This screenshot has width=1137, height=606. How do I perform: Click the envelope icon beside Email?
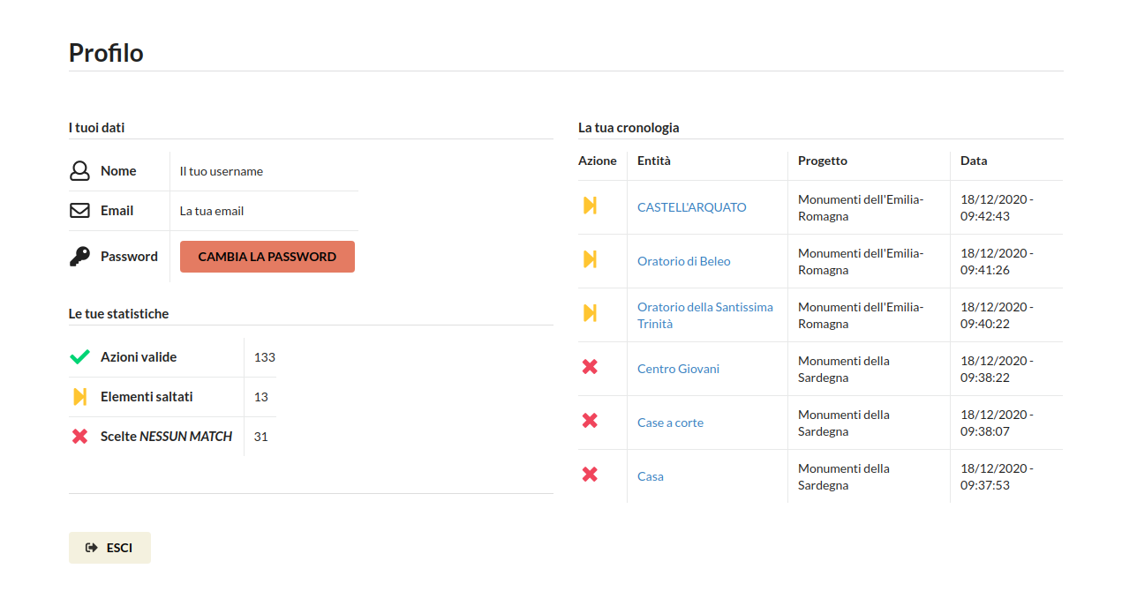79,211
